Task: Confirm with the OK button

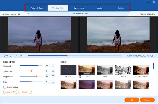Action: click(132, 100)
